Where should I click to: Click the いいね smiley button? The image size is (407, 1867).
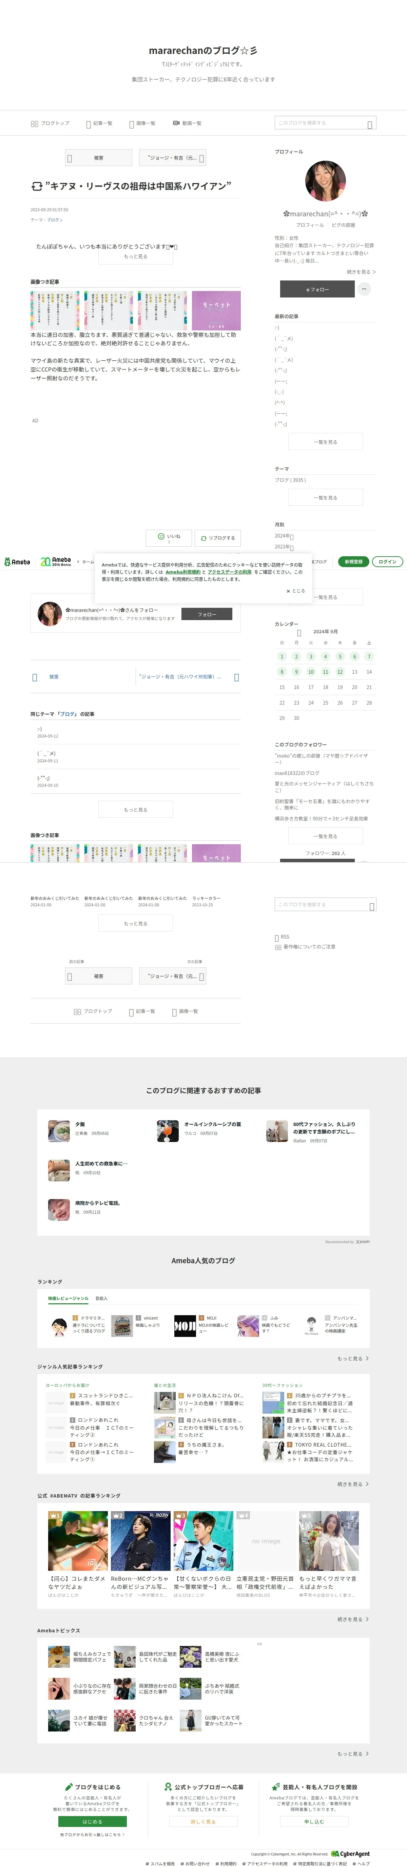point(169,537)
